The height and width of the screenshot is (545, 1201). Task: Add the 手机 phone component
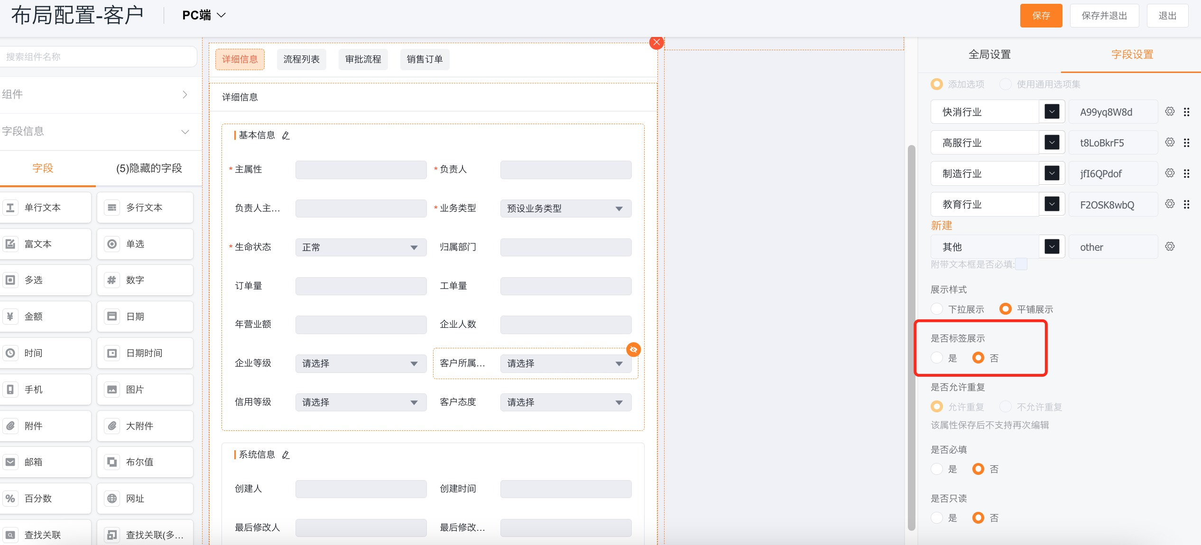(x=45, y=390)
